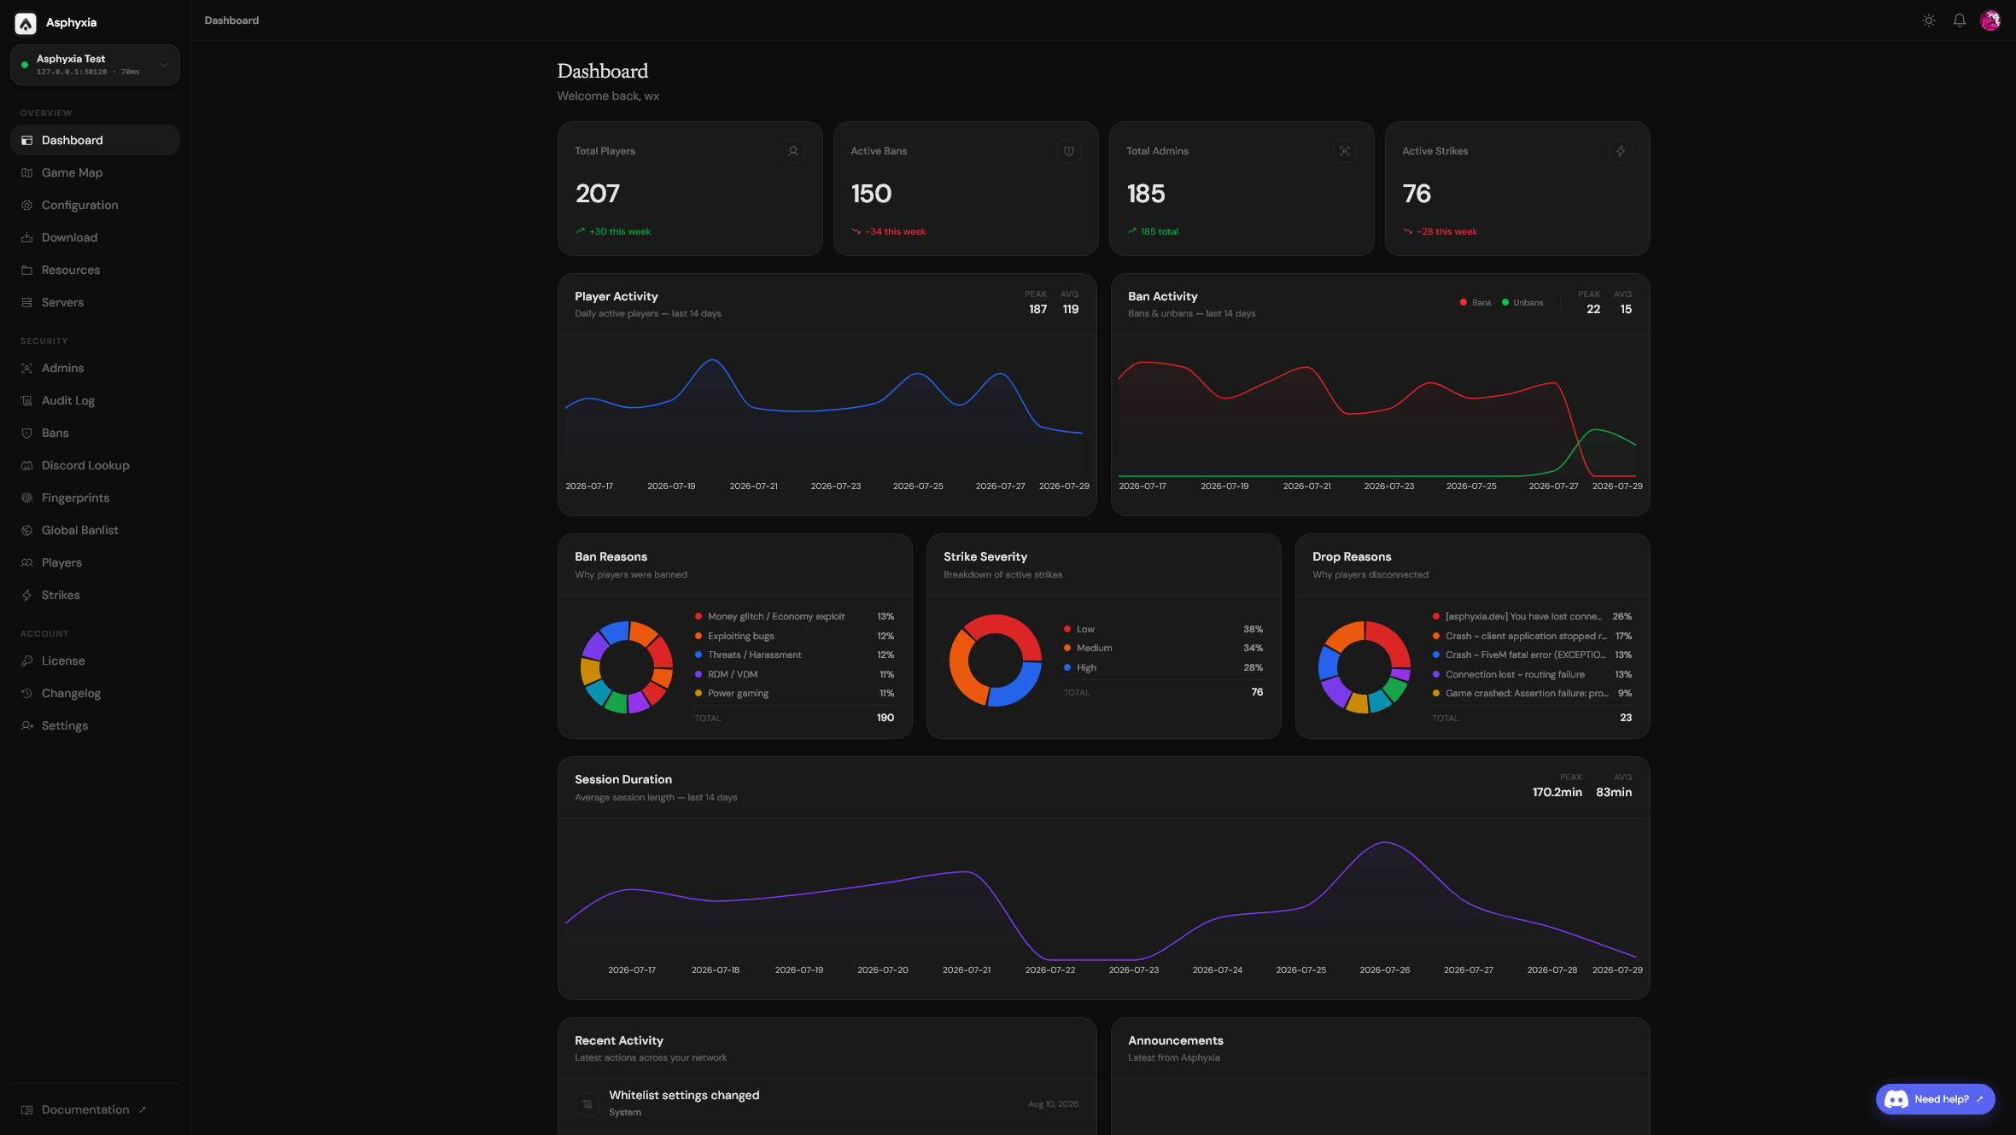This screenshot has width=2016, height=1135.
Task: Click the Player Activity peak value 187
Action: click(x=1037, y=309)
